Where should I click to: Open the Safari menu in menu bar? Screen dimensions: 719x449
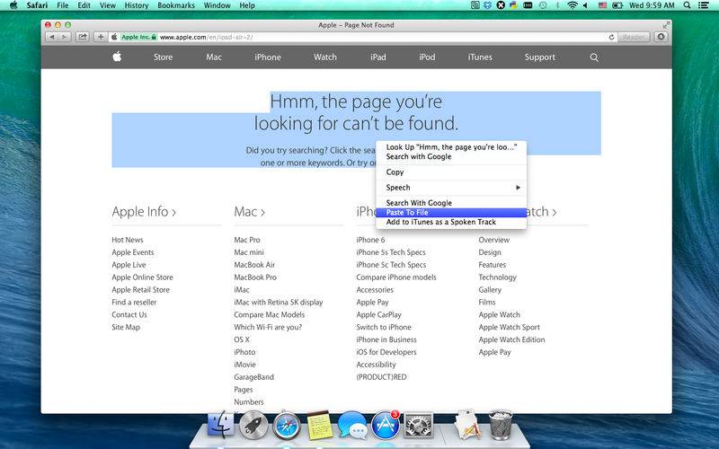point(37,5)
